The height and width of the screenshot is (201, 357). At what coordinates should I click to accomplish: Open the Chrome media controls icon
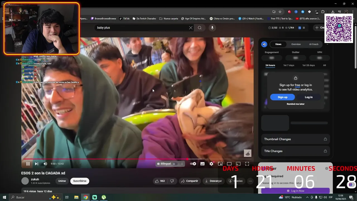339,12
